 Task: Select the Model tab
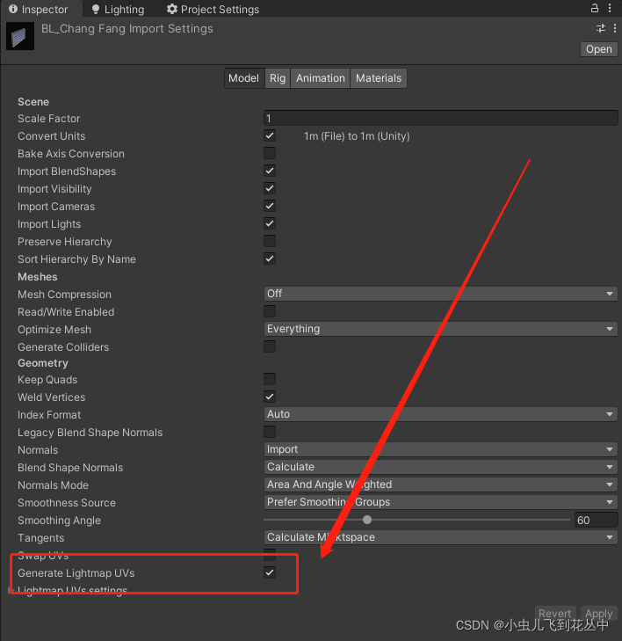(x=244, y=78)
